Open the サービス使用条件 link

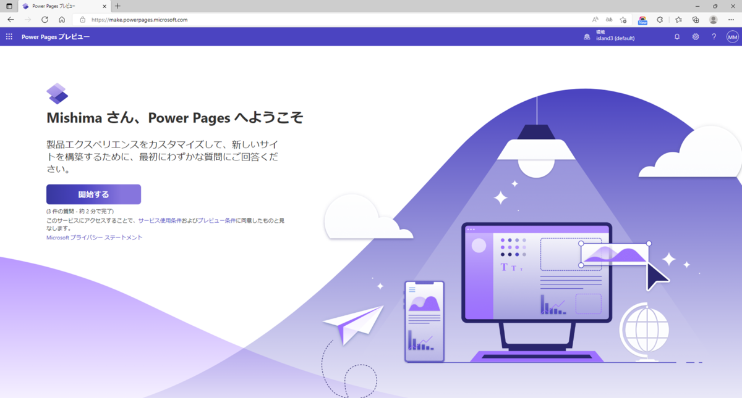(160, 220)
